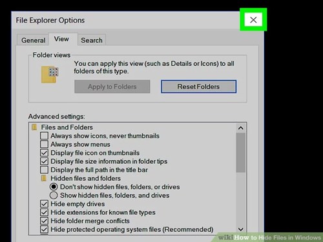Click the Hidden files and folders folder icon
The image size is (323, 242).
(44, 178)
